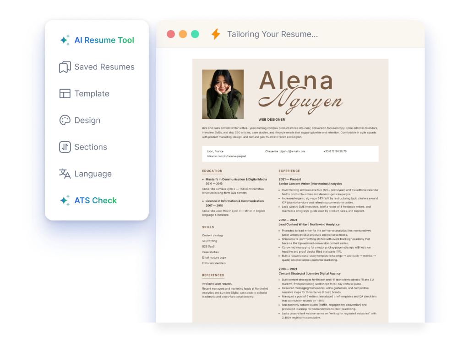The width and height of the screenshot is (469, 339).
Task: Run ATS Check from the sidebar
Action: coord(88,200)
